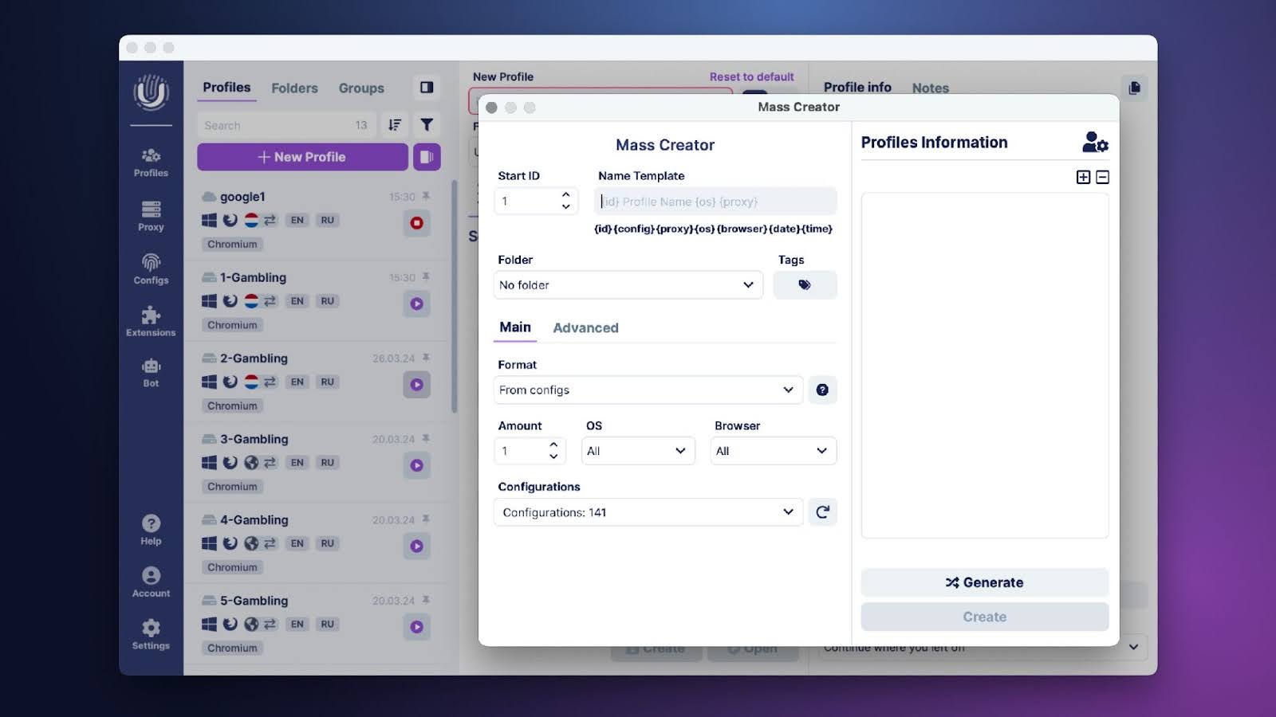This screenshot has height=717, width=1276.
Task: Open tag selection in Mass Creator
Action: pos(805,284)
